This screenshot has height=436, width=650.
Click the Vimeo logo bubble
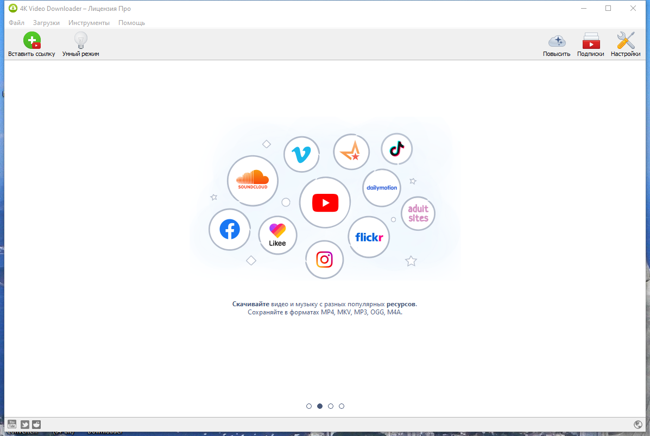(x=301, y=154)
